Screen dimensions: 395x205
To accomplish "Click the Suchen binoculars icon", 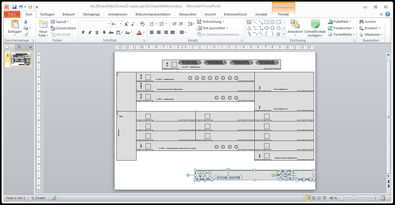I will [362, 22].
